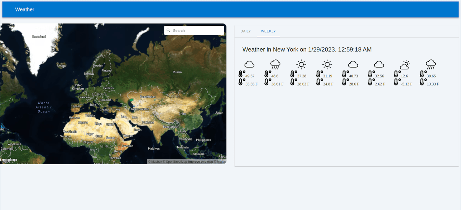Screen dimensions: 461x210
Task: Click the rain icon above 48.6
Action: click(x=275, y=64)
